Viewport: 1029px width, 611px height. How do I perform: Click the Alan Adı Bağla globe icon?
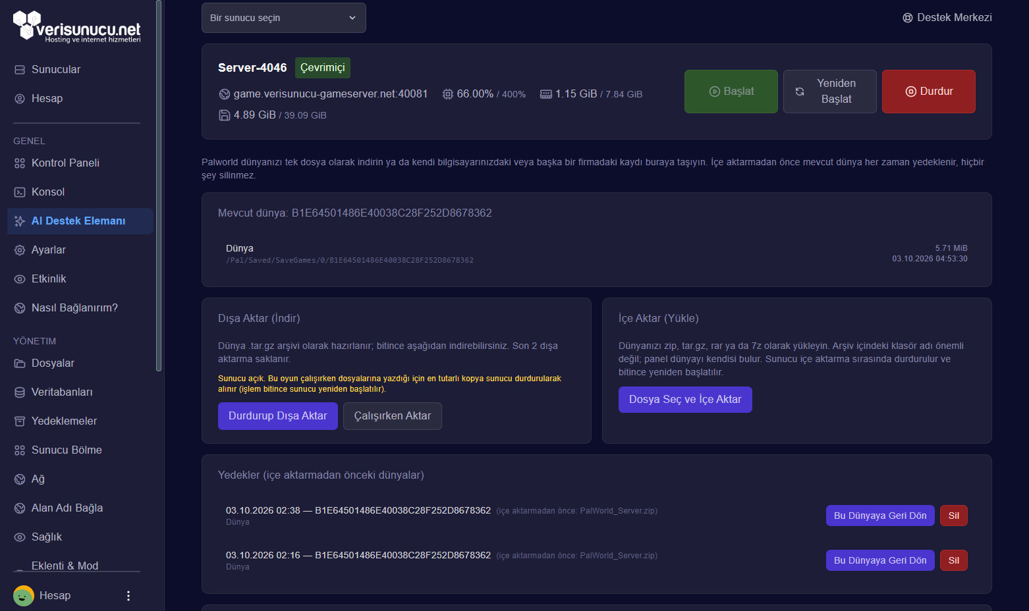tap(20, 508)
